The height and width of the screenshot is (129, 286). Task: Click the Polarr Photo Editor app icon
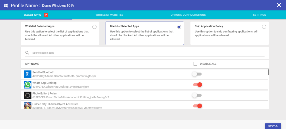(x=28, y=95)
